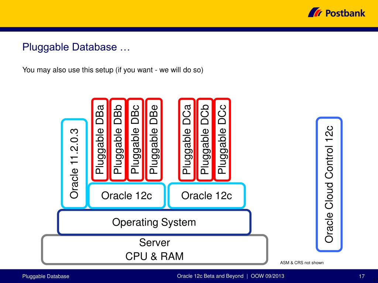Click the slide number 17
This screenshot has height=283, width=378.
coord(362,276)
